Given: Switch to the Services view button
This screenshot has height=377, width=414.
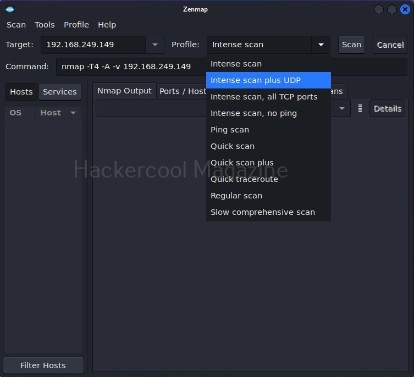Looking at the screenshot, I should pos(60,92).
